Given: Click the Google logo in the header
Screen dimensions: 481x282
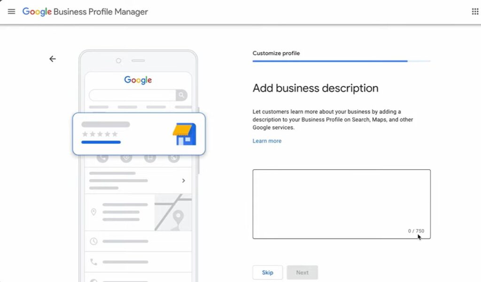Looking at the screenshot, I should pyautogui.click(x=37, y=12).
